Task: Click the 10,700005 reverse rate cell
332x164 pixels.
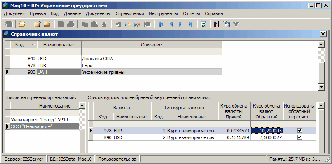Action: click(x=267, y=131)
